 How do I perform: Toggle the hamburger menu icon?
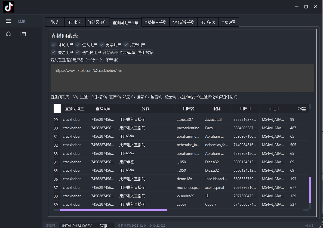pos(8,21)
